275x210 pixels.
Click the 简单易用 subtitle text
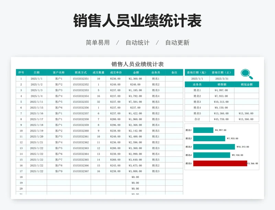(98, 42)
